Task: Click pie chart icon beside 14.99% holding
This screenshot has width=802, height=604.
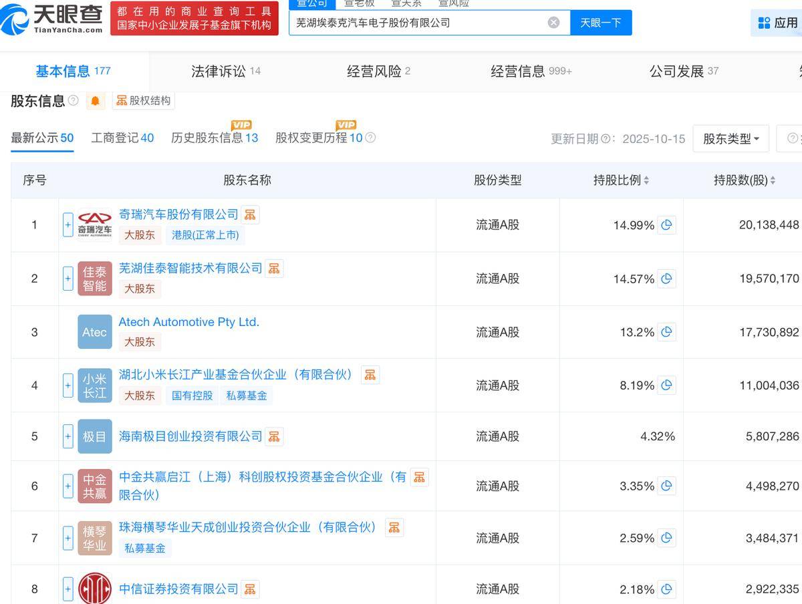Action: click(x=666, y=225)
